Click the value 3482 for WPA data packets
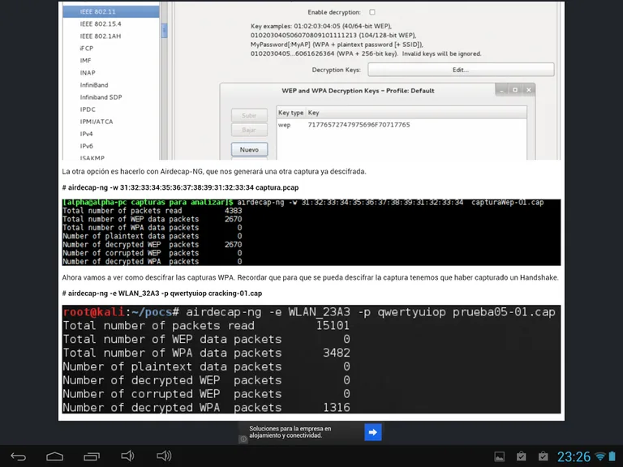This screenshot has height=467, width=623. point(336,353)
